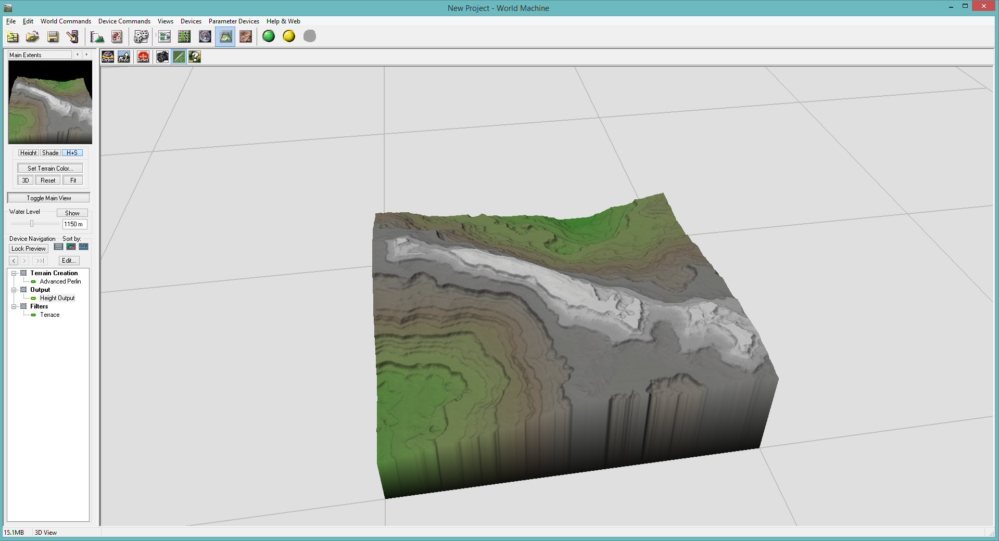Select Orbit camera mode

click(x=108, y=57)
